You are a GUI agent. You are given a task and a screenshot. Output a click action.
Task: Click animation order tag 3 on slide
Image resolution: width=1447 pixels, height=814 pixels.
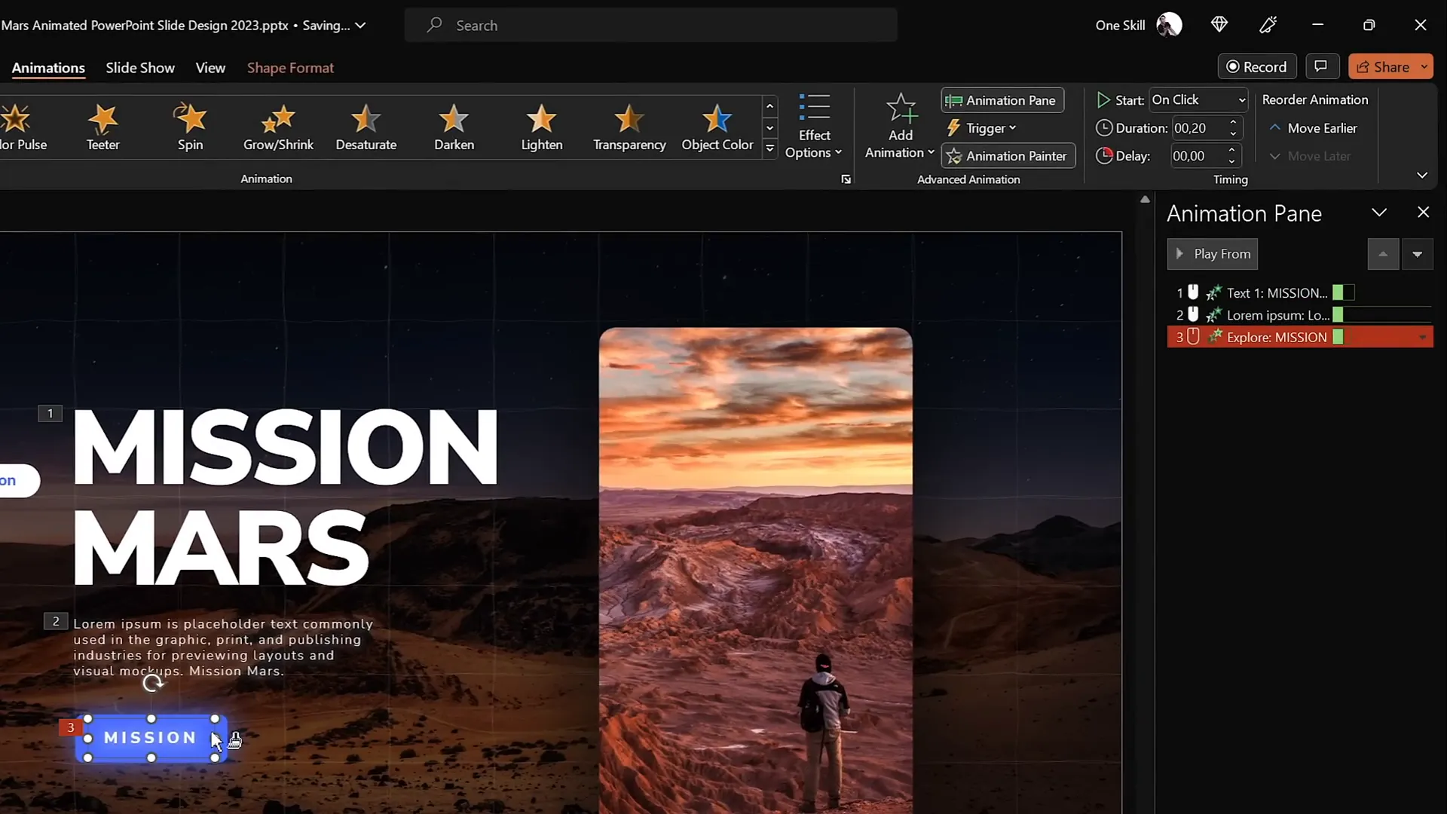[x=70, y=727]
